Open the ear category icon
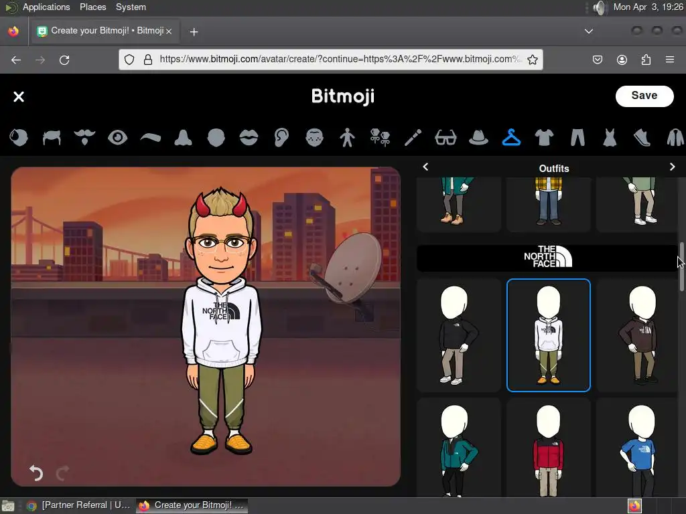 (x=281, y=138)
